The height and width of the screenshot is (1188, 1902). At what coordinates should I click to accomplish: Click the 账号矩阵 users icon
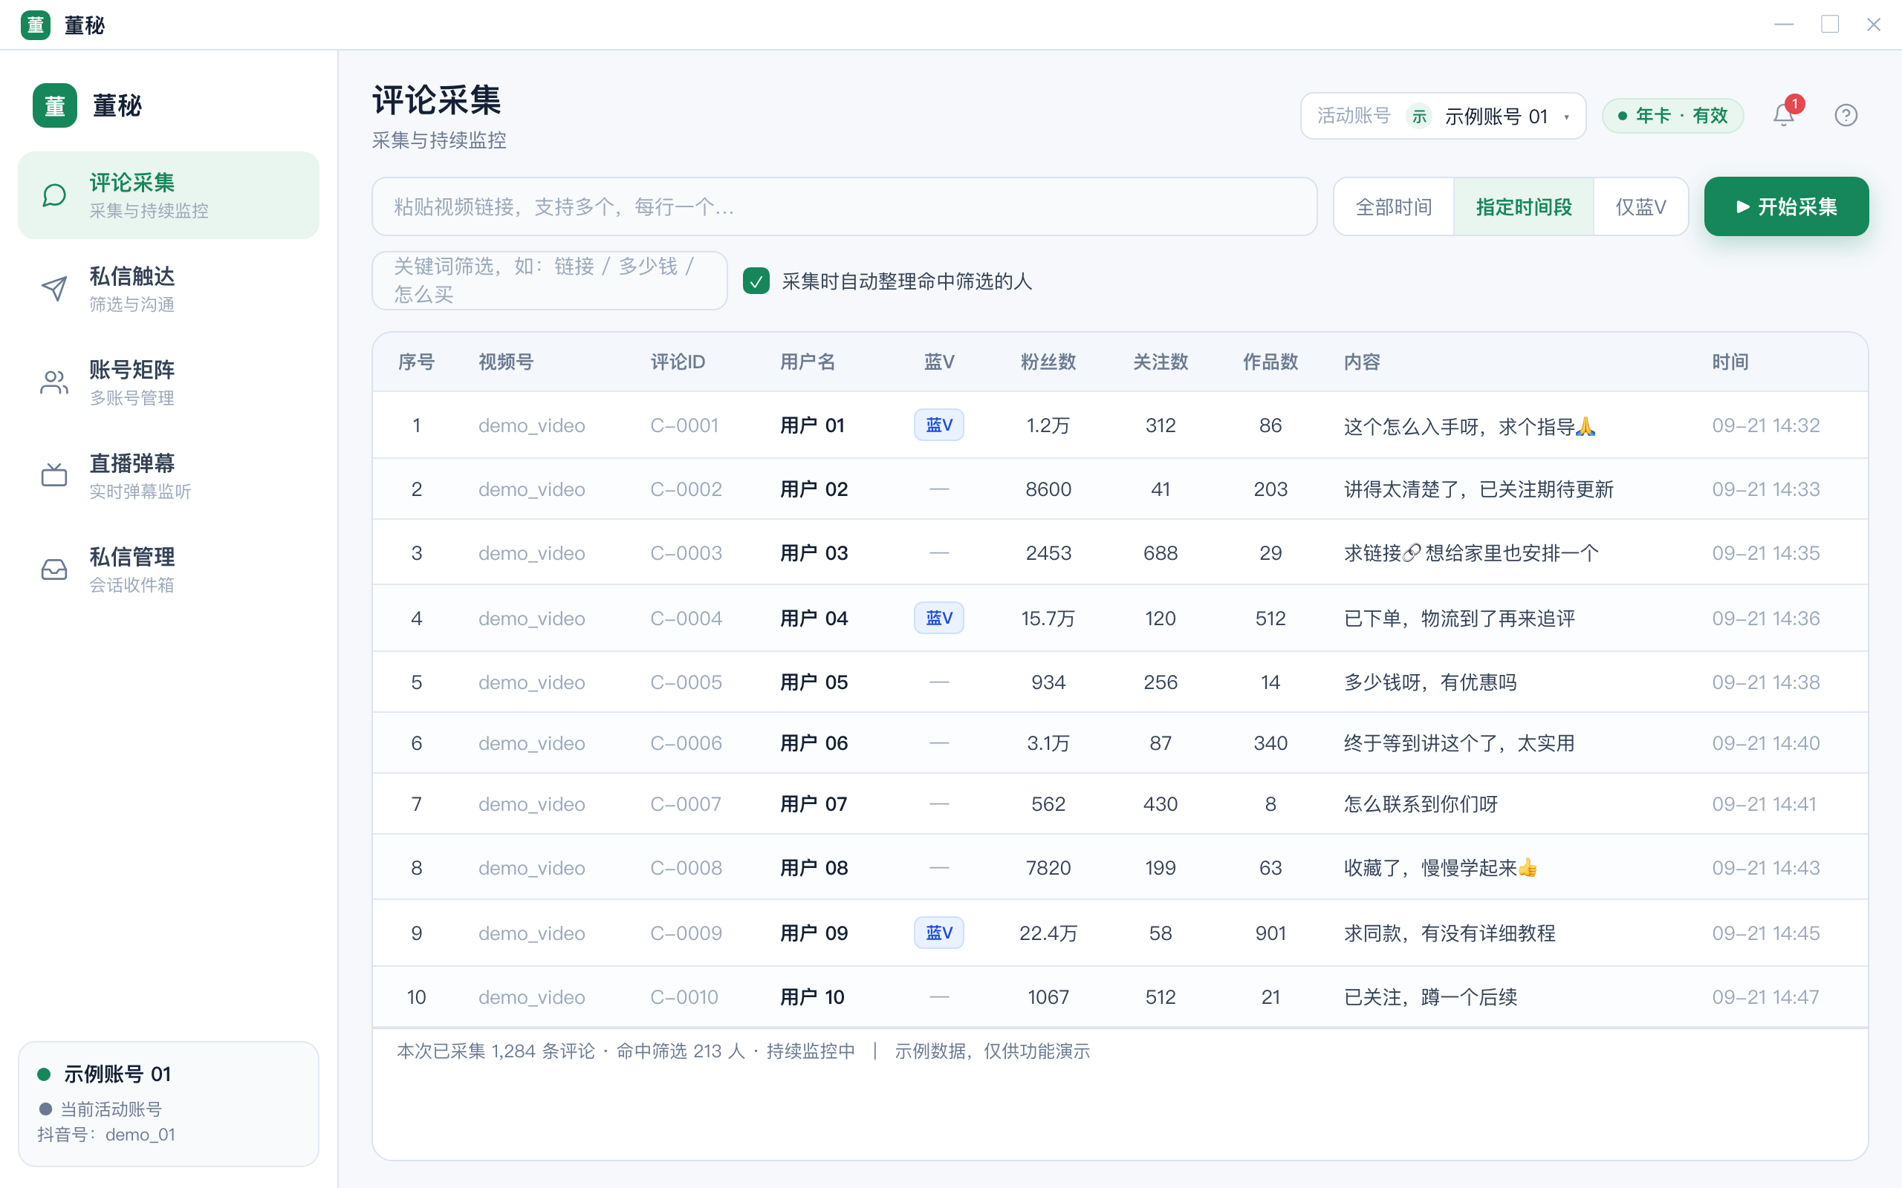[x=53, y=382]
